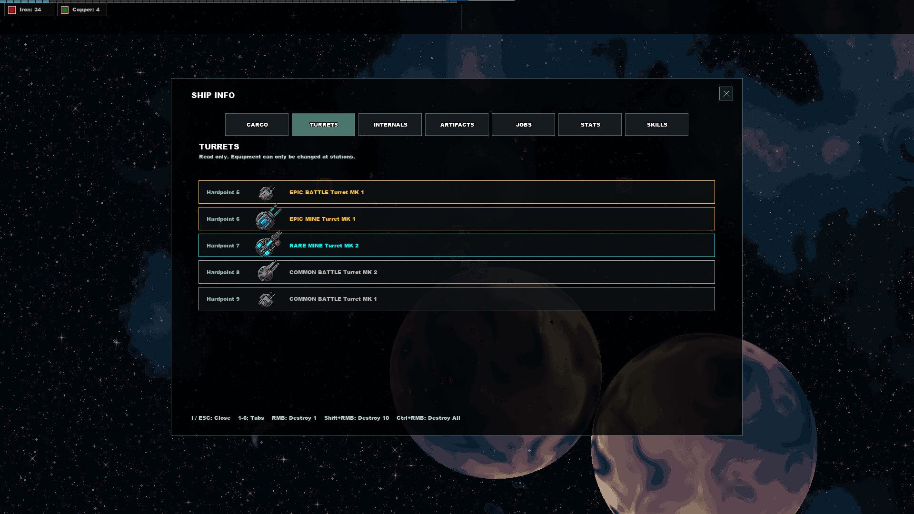
Task: Click the Hardpoint 7 label
Action: [x=223, y=246]
